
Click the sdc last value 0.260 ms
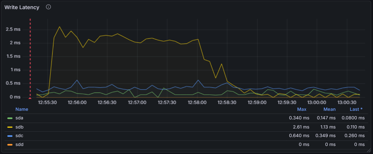[354, 136]
